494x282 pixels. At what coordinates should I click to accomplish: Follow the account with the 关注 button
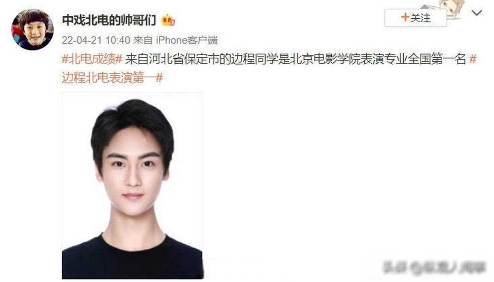[x=416, y=18]
